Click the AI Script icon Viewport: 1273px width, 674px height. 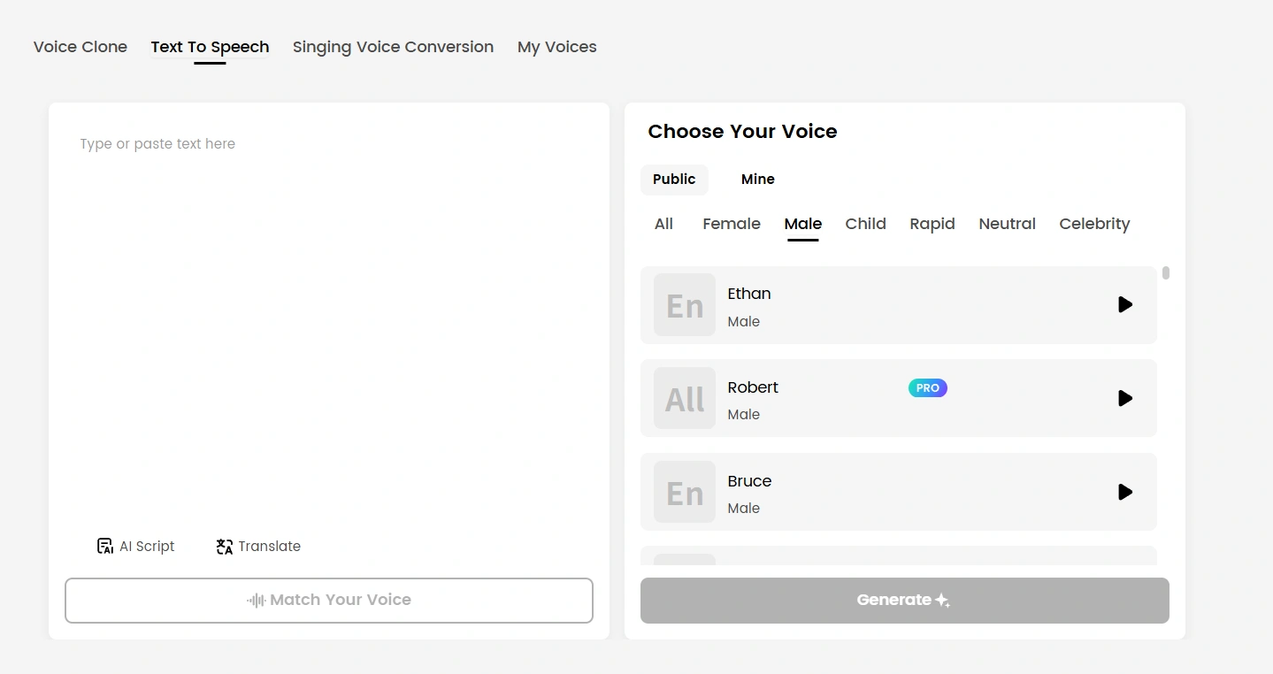point(105,546)
